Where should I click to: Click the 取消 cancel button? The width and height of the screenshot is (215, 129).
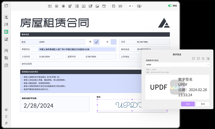tap(203, 104)
